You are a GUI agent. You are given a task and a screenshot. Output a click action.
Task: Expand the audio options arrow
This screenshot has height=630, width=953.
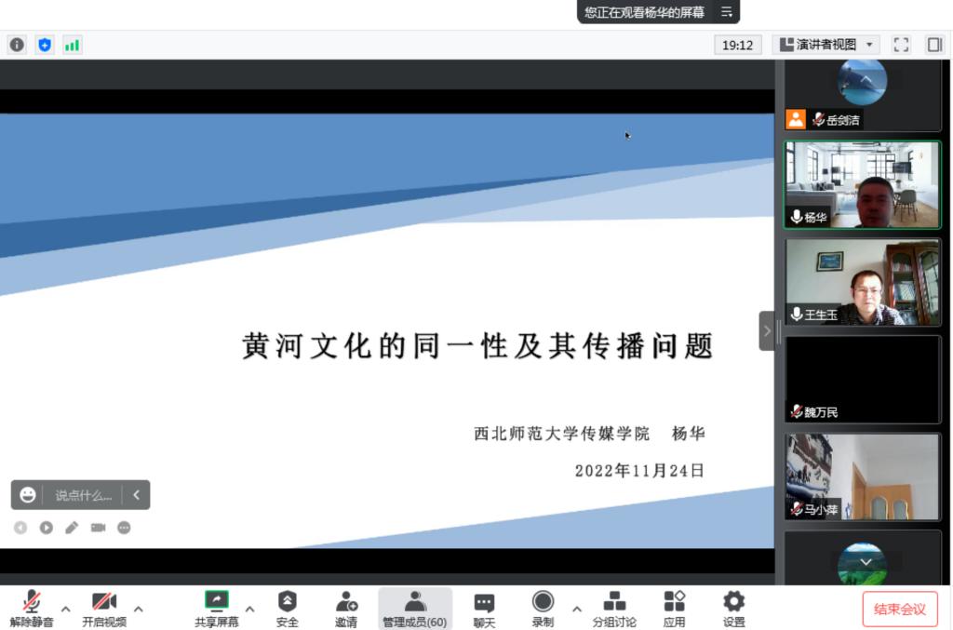(66, 610)
